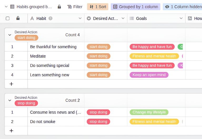Select the Do something special cell
The image size is (202, 139).
[x=56, y=66]
